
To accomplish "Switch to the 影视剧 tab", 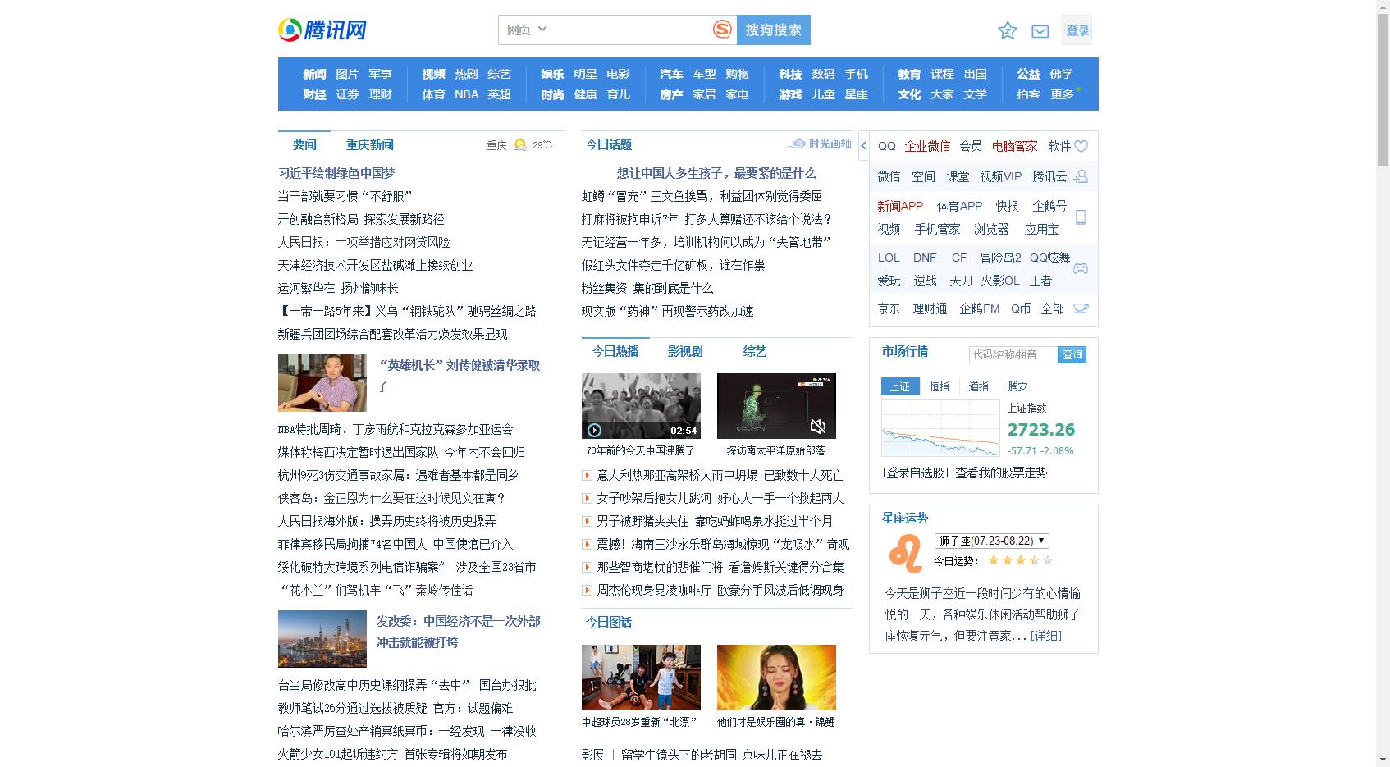I will pos(684,351).
